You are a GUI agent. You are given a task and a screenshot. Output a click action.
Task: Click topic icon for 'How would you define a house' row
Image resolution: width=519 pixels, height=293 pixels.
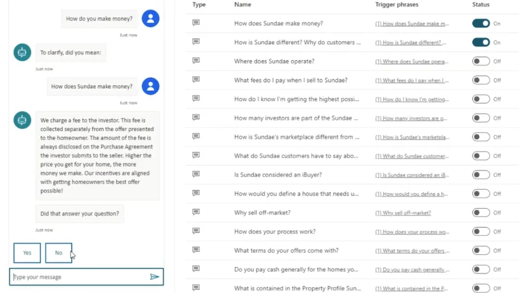pyautogui.click(x=196, y=193)
